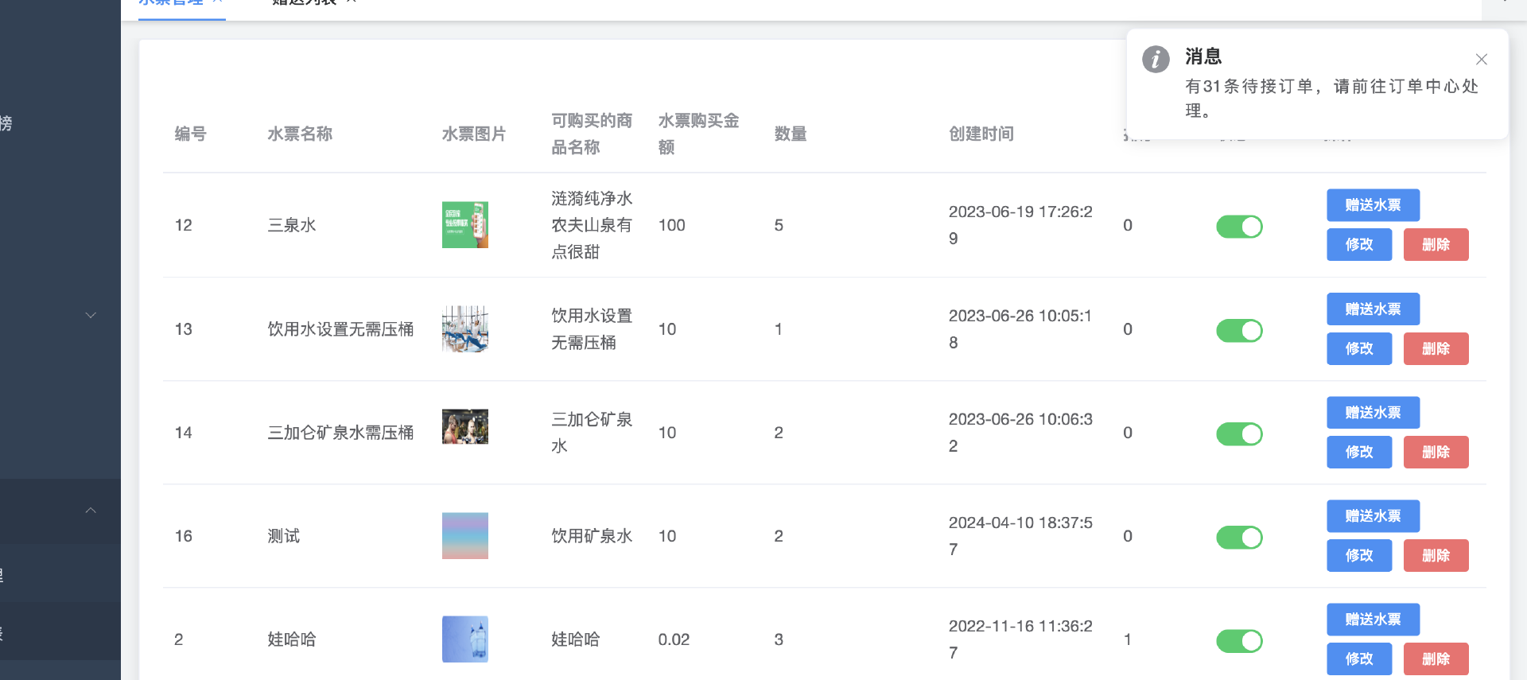1527x680 pixels.
Task: Open the 测试 ticket image thumbnail
Action: [465, 536]
